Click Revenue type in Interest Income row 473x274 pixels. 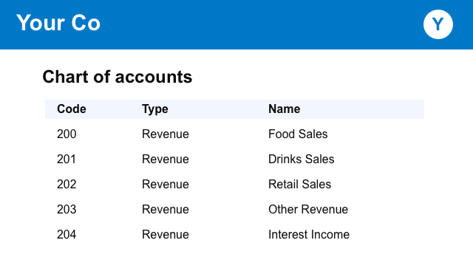166,235
